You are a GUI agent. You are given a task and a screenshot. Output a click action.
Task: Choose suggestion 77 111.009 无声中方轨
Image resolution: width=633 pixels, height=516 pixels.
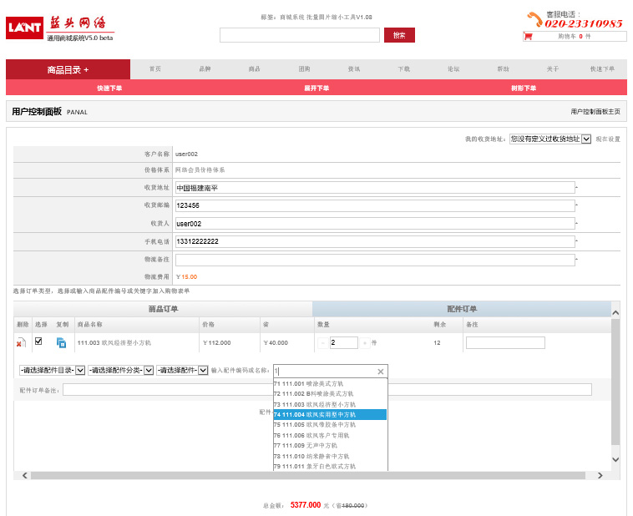tap(330, 445)
